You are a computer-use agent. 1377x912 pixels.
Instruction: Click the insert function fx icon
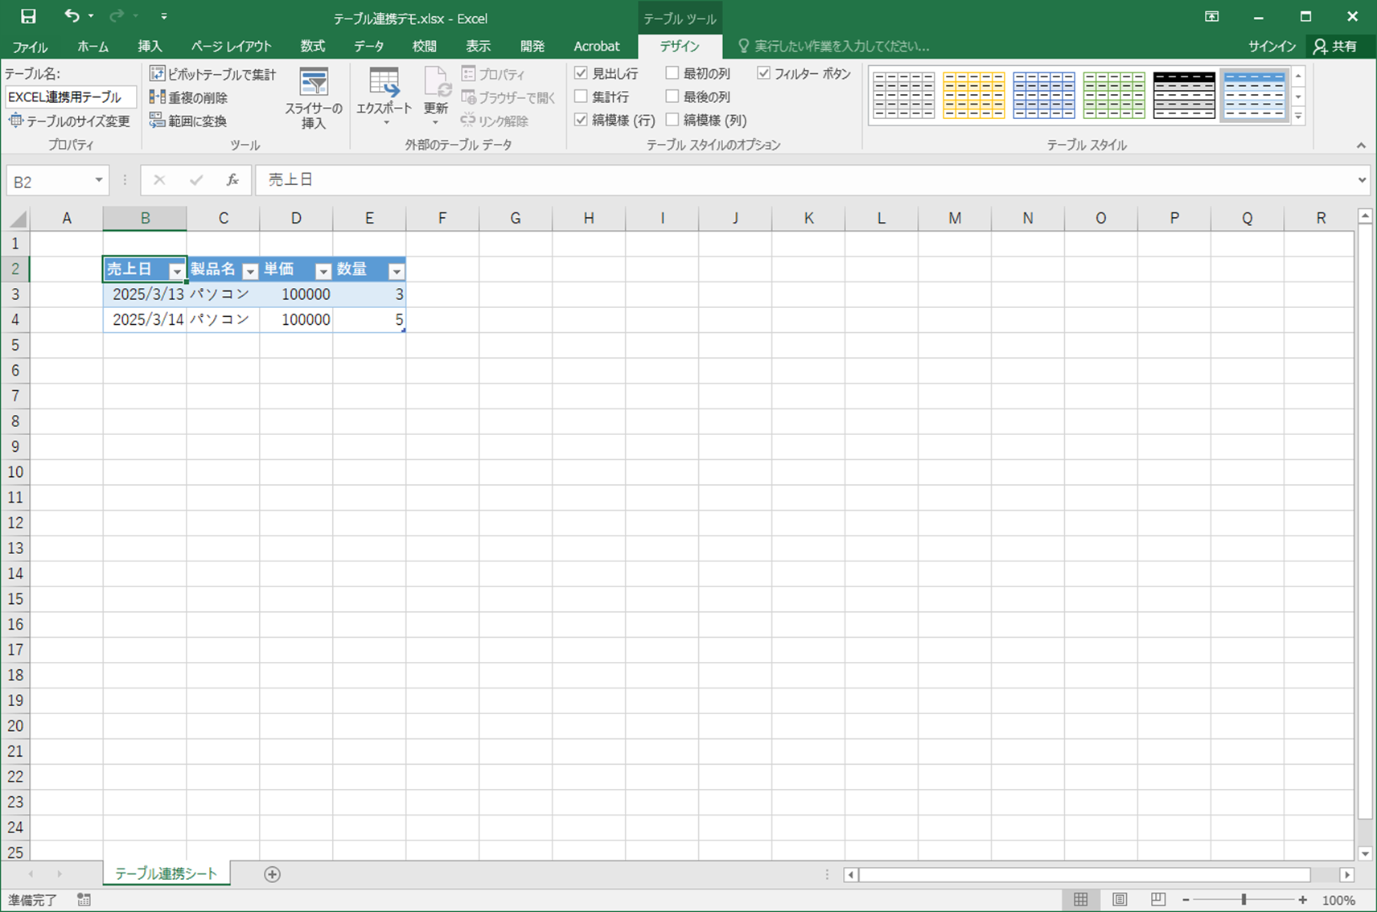(x=232, y=180)
